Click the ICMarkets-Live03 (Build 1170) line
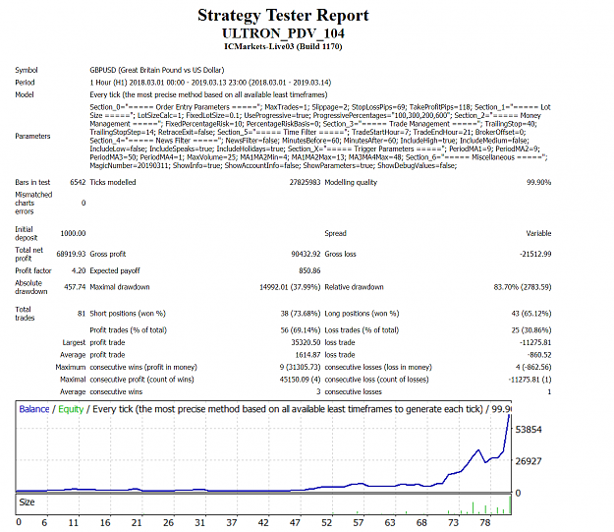 [x=283, y=46]
